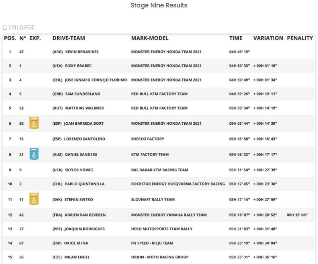Click the VARIATION column header
Image resolution: width=318 pixels, height=264 pixels.
268,38
